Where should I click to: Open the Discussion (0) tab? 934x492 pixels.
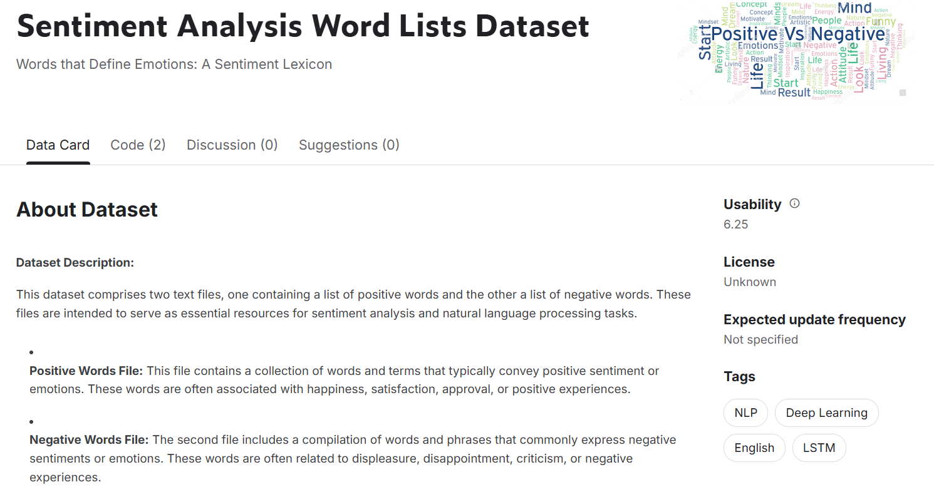(232, 145)
